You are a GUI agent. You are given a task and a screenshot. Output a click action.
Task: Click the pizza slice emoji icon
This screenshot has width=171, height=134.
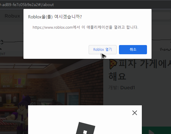[x=113, y=64]
